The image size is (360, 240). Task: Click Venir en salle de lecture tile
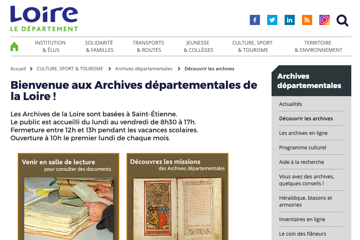click(69, 196)
